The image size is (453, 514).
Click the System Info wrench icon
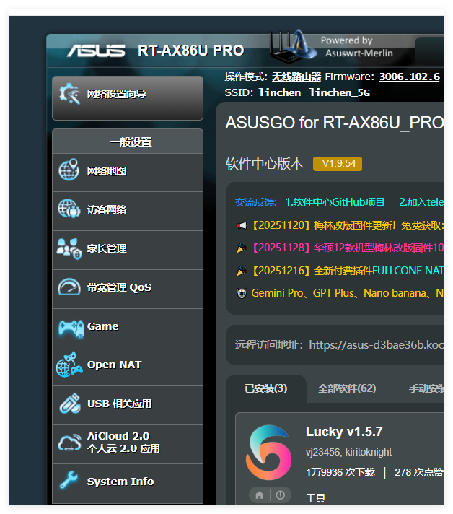pos(69,482)
